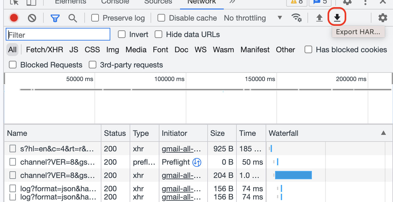Open DevTools kebab menu
Screen dimensions: 393x202
(x=365, y=2)
